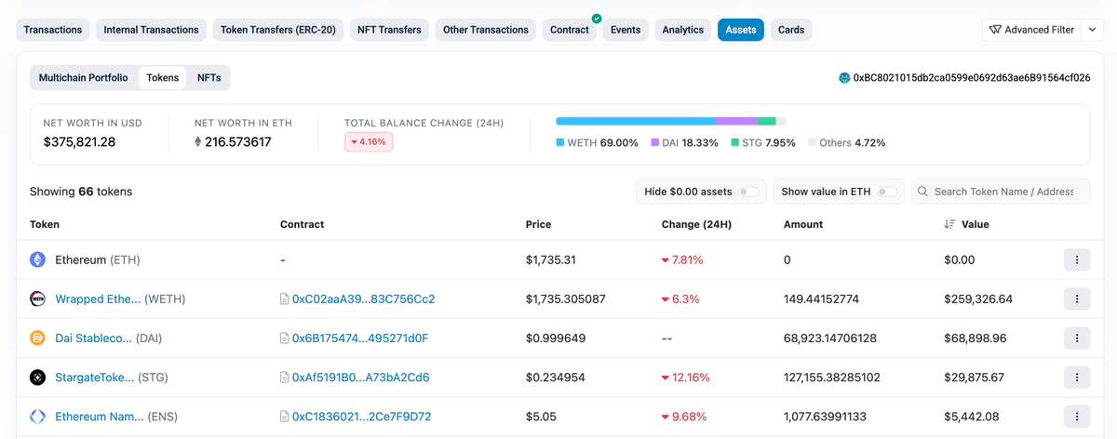Click the $5.05 ENS price cell
The width and height of the screenshot is (1117, 439).
pos(541,417)
